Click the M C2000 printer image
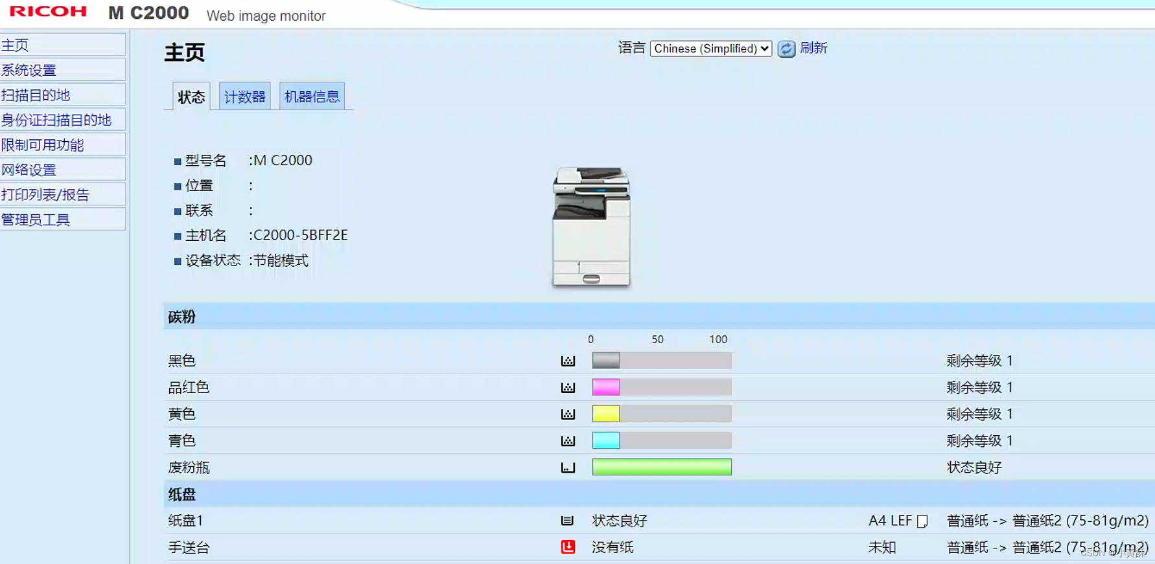1155x564 pixels. point(591,226)
